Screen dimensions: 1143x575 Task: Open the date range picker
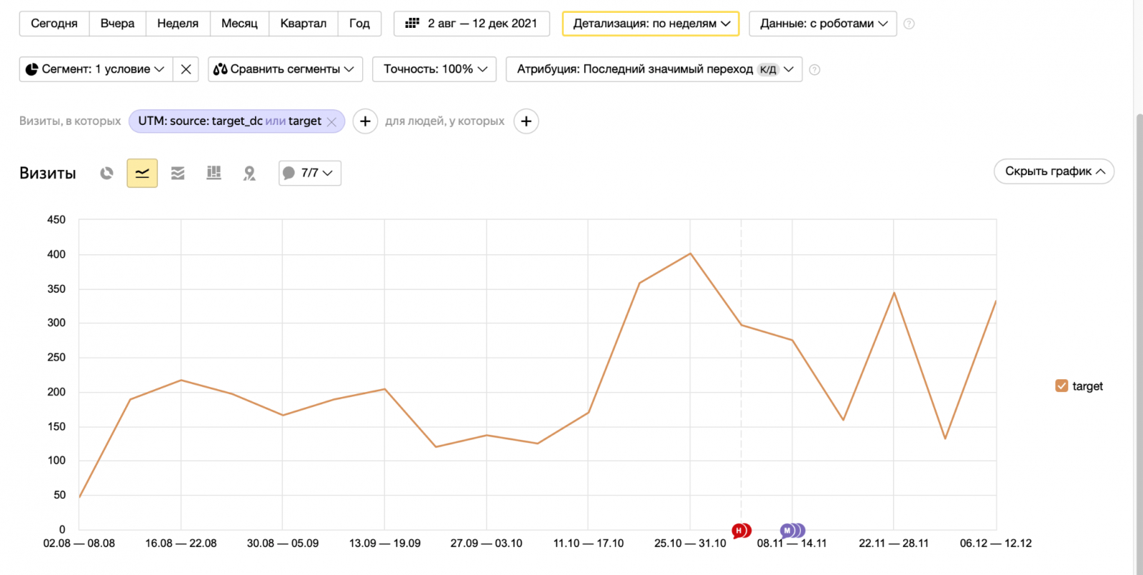click(x=471, y=24)
